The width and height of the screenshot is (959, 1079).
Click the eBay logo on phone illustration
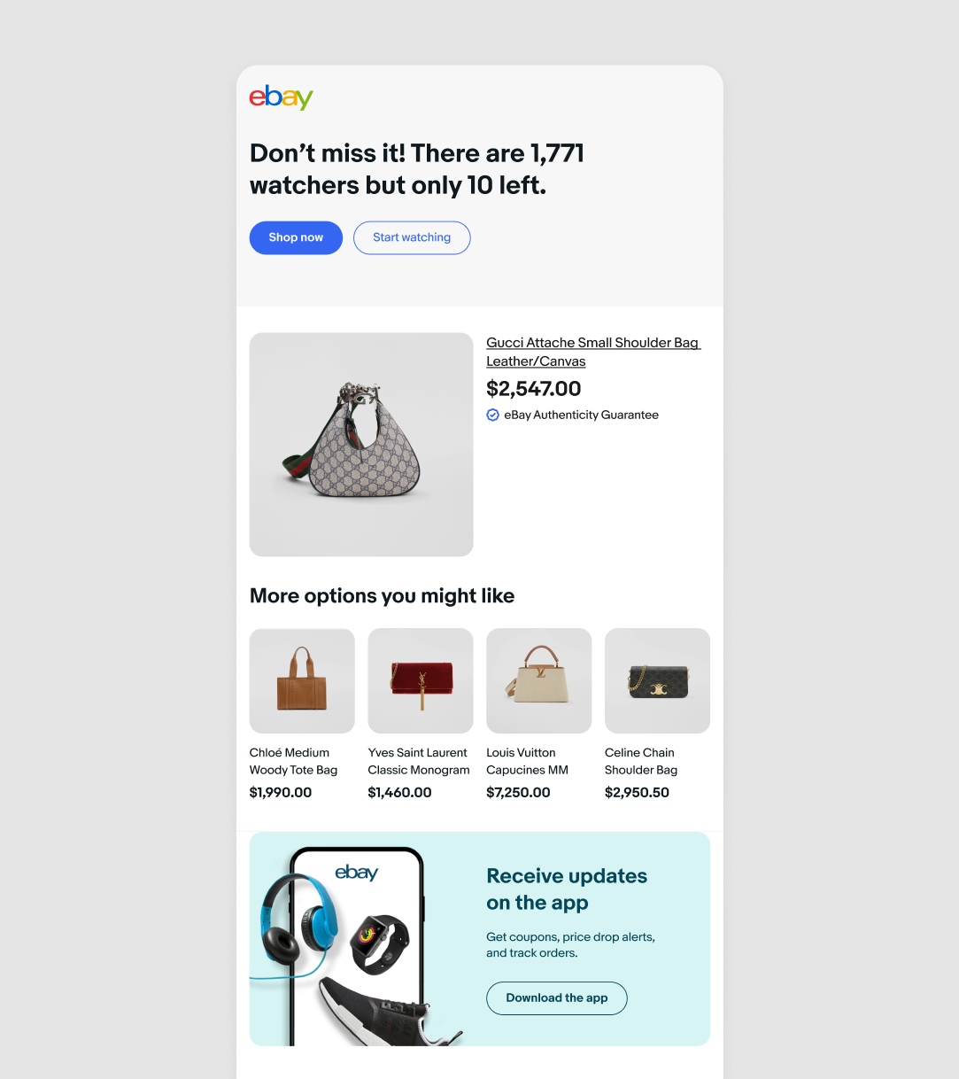click(x=357, y=873)
